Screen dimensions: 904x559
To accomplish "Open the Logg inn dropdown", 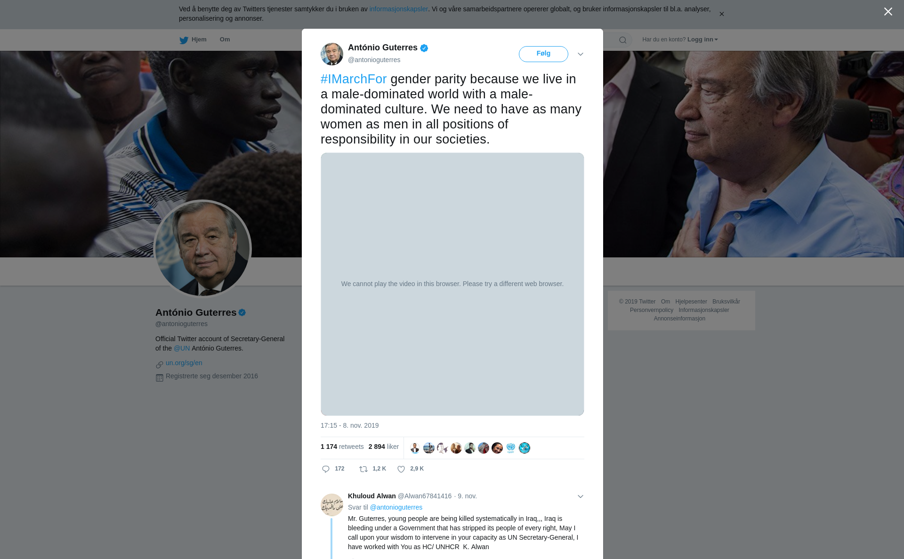I will click(x=702, y=40).
